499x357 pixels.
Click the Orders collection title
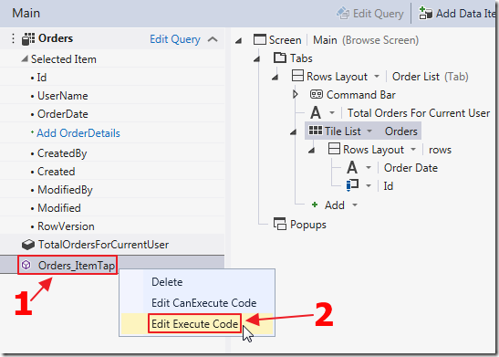(56, 38)
